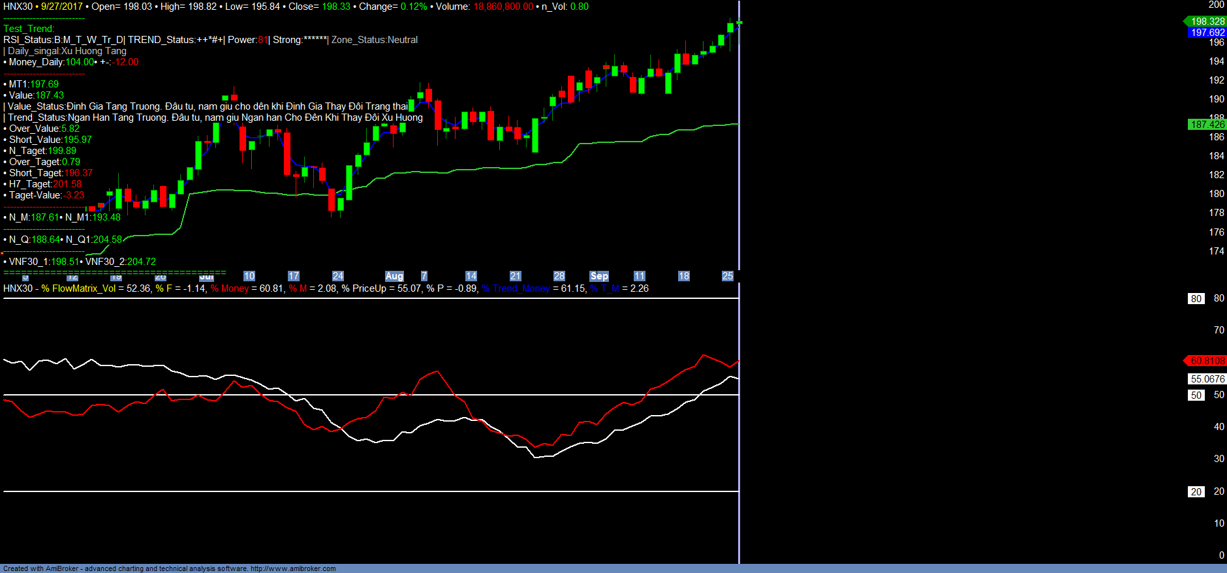Select the August 28 date axis marker
Image resolution: width=1227 pixels, height=573 pixels.
coord(559,276)
